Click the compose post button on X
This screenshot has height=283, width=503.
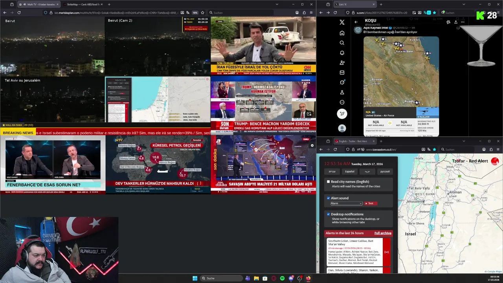(x=342, y=114)
